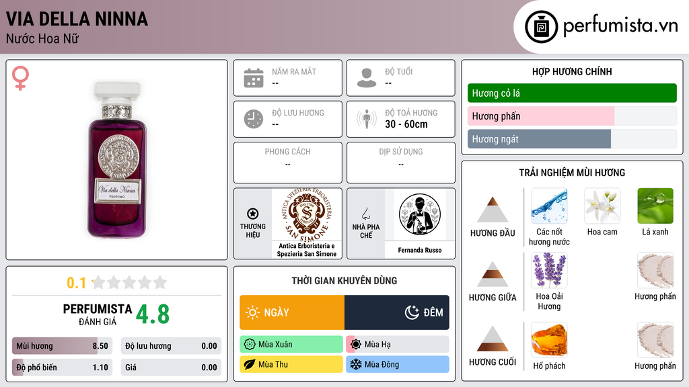The width and height of the screenshot is (689, 387).
Task: Click the person icon beside Độ tuổi
Action: click(367, 78)
